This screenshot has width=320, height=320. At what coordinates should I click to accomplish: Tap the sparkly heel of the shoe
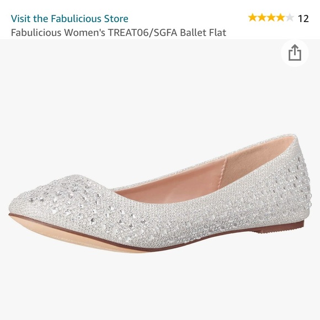[294, 184]
